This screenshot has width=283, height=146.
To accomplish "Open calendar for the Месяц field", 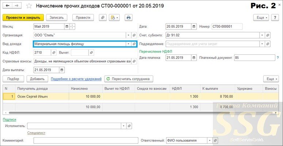I will click(x=67, y=27).
